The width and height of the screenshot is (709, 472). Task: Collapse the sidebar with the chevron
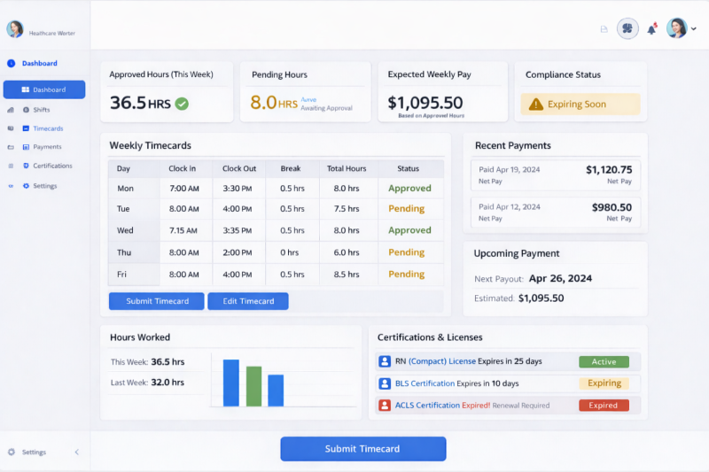coord(77,452)
